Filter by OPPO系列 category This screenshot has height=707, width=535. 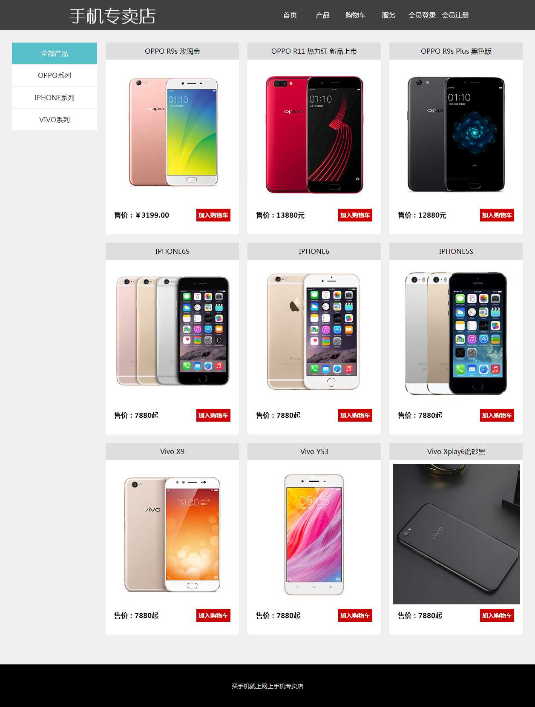tap(55, 75)
